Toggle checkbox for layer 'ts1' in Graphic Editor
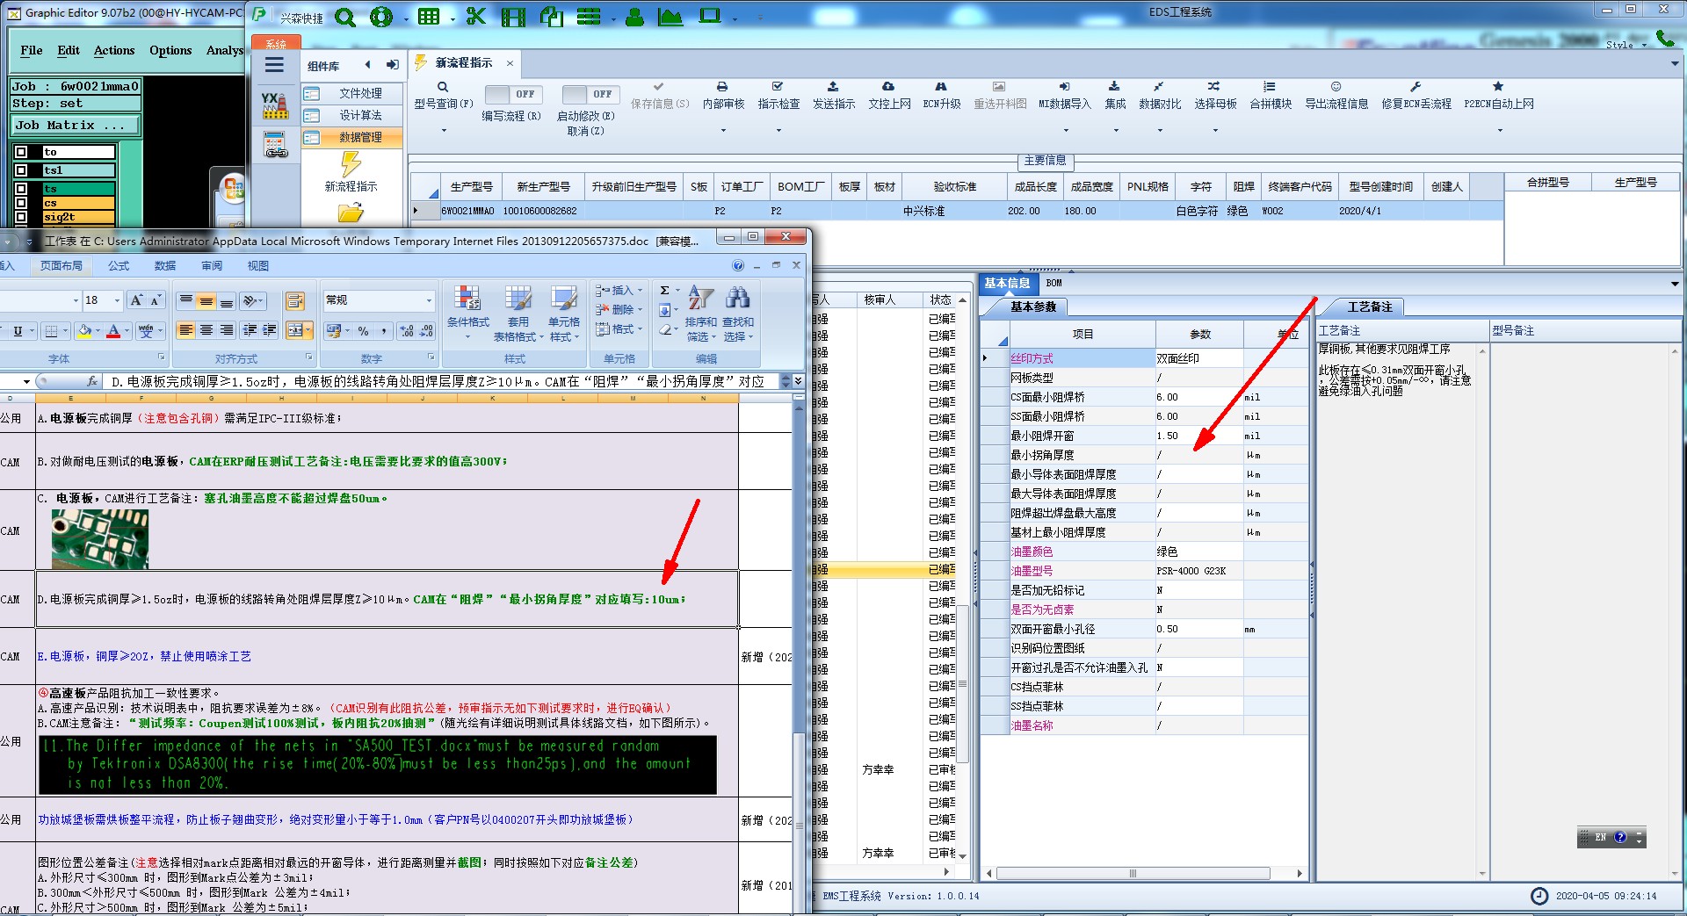 (21, 170)
